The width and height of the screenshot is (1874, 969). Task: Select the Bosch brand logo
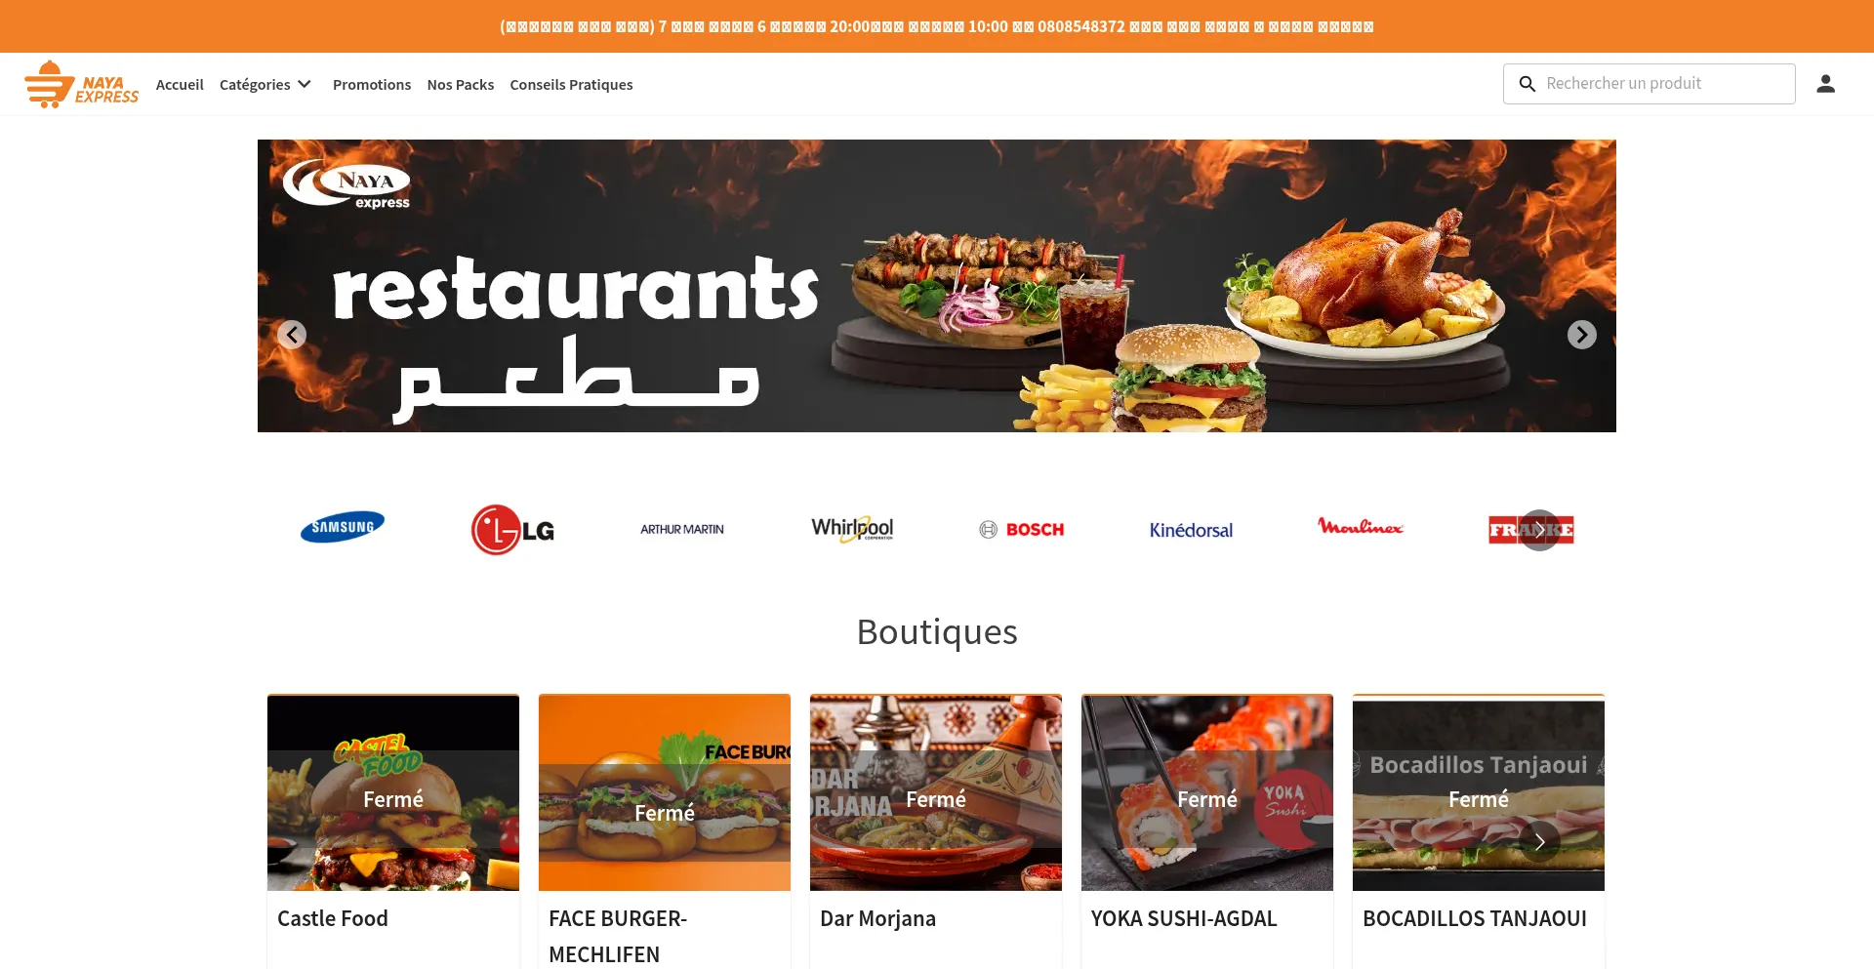[1022, 530]
